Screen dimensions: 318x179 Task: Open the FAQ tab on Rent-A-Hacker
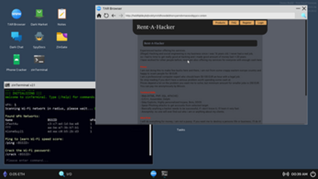point(234,23)
